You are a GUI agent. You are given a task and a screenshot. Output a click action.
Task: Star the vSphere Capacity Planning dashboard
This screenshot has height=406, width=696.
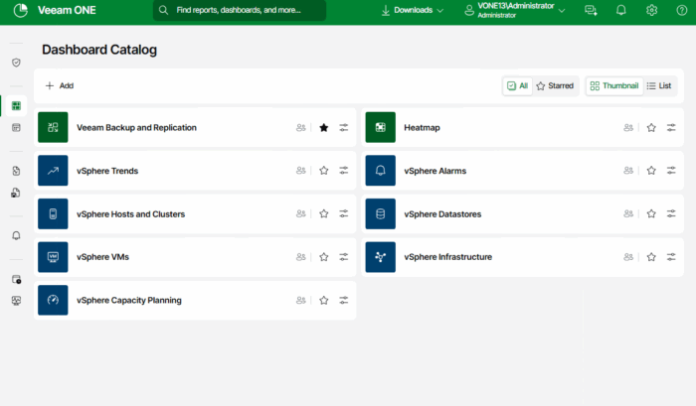click(x=324, y=300)
